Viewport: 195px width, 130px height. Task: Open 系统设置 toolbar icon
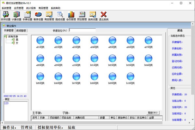(93, 16)
